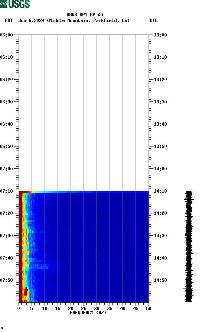Click the "13:20" UTC time label

160,80
